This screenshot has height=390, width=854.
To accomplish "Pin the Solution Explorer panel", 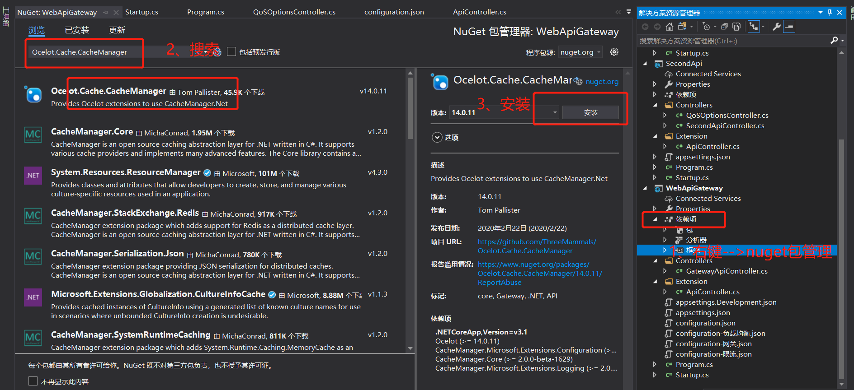I will click(830, 13).
